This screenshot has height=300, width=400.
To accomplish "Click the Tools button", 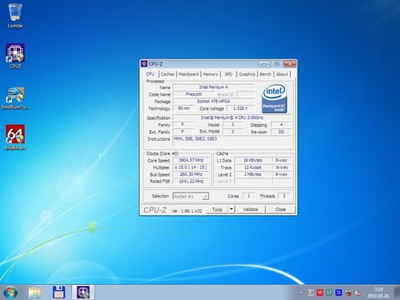I will [217, 209].
